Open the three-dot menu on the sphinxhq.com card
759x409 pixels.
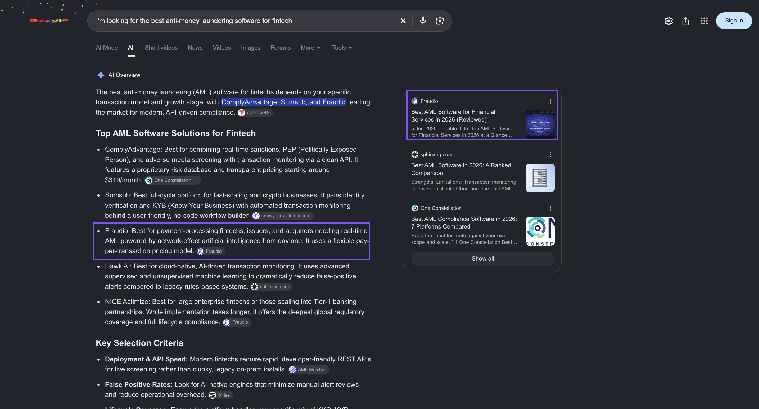pos(550,155)
